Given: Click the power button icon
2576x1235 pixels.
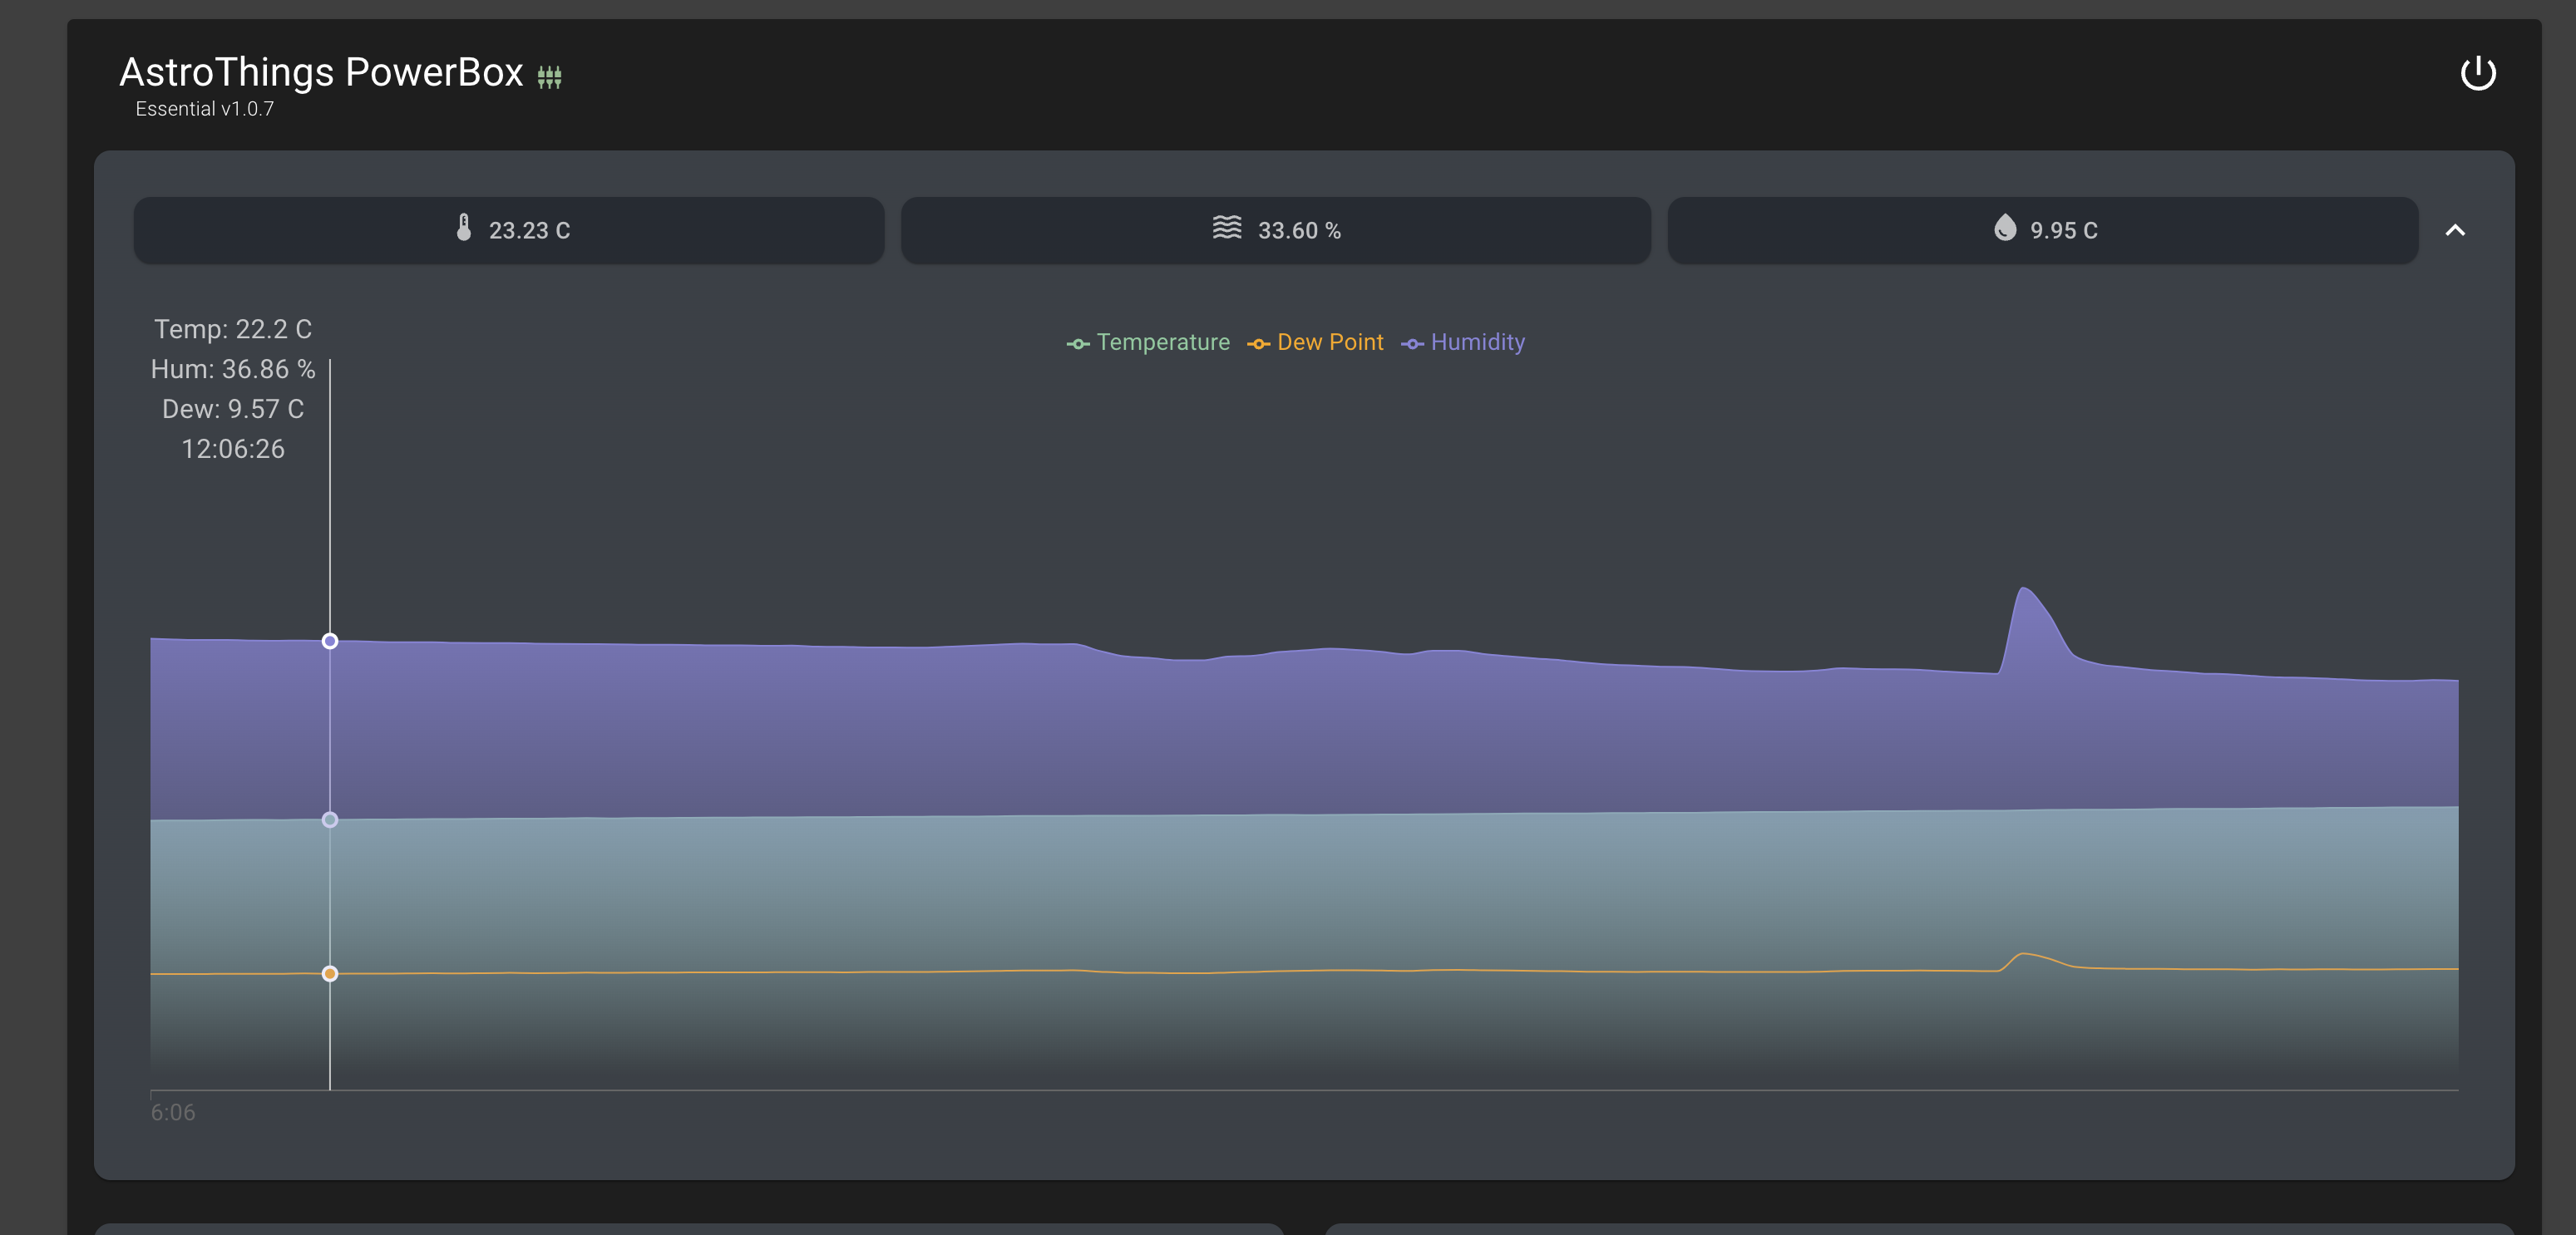Looking at the screenshot, I should (2477, 73).
